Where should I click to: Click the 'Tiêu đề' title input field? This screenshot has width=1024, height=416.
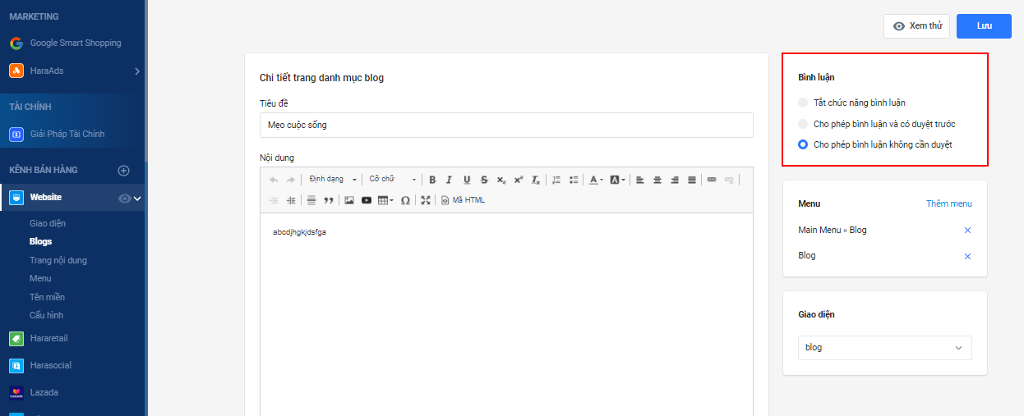click(x=506, y=126)
